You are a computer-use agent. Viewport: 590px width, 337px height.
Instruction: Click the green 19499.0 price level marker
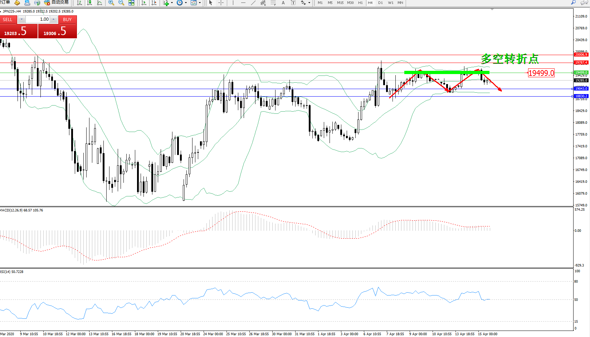pos(581,73)
